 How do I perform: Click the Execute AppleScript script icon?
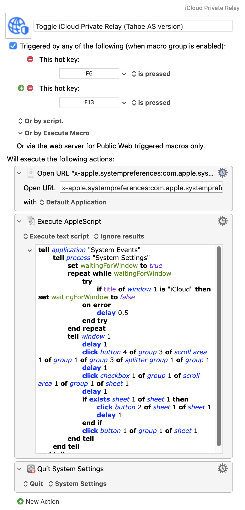31,221
